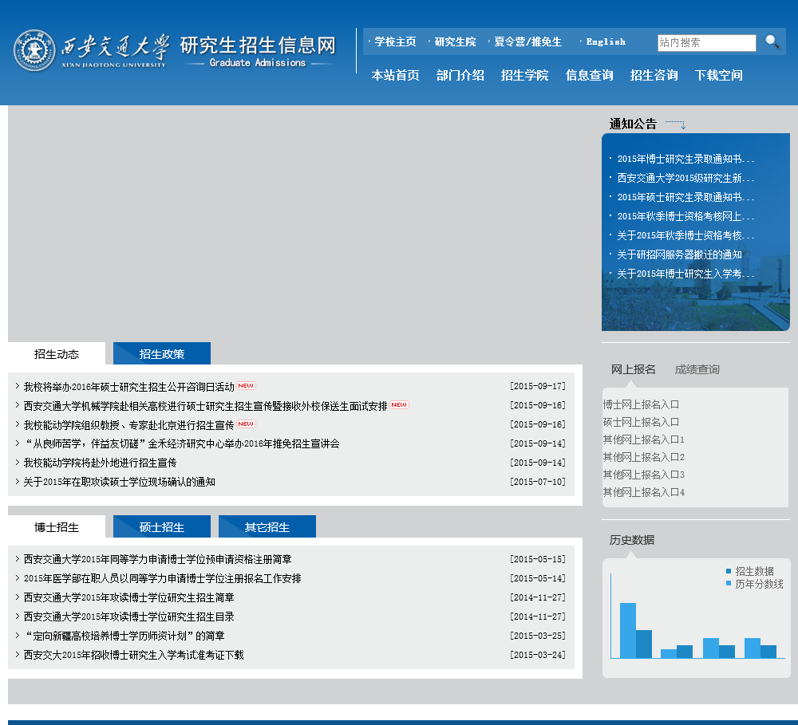This screenshot has height=725, width=798.
Task: Switch to the 成绩查询 tab
Action: pos(697,369)
